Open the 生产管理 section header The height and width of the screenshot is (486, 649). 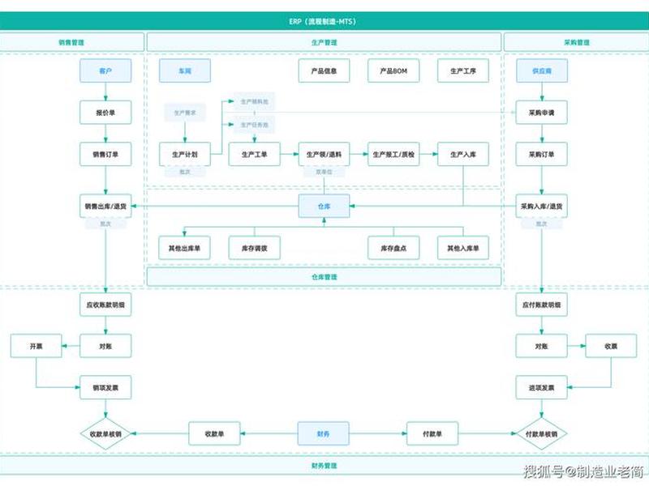pos(324,42)
